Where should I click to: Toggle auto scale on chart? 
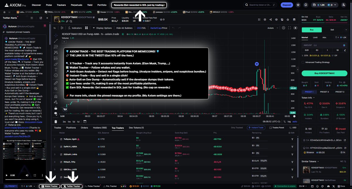click(x=295, y=122)
